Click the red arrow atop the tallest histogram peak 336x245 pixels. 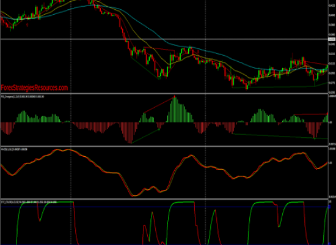click(x=175, y=97)
